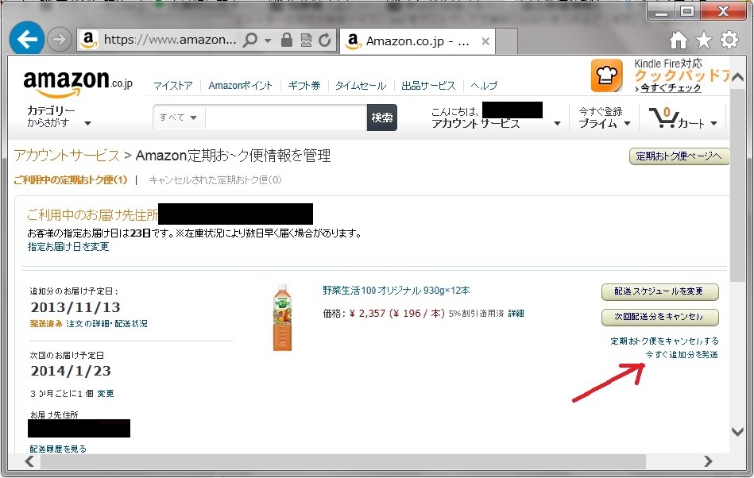Click the 指定お届け日を変更 link
The height and width of the screenshot is (478, 754).
coord(68,246)
